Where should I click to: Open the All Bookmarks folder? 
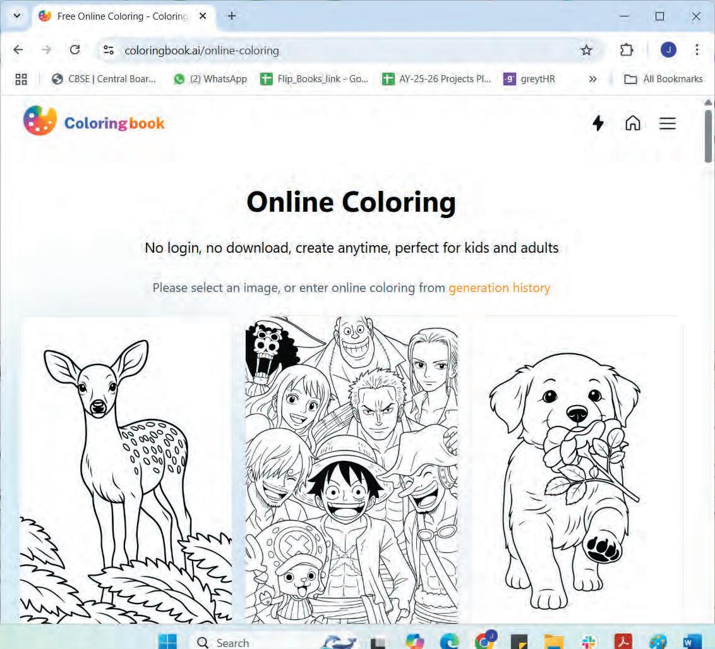(x=663, y=80)
